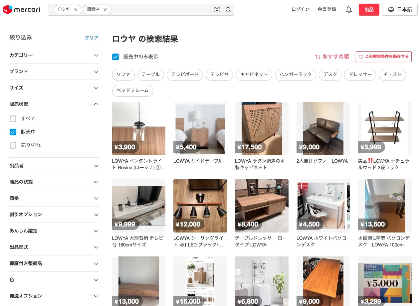Viewport: 420px width, 306px height.
Task: Remove the 販売中 search tag
Action: point(105,10)
